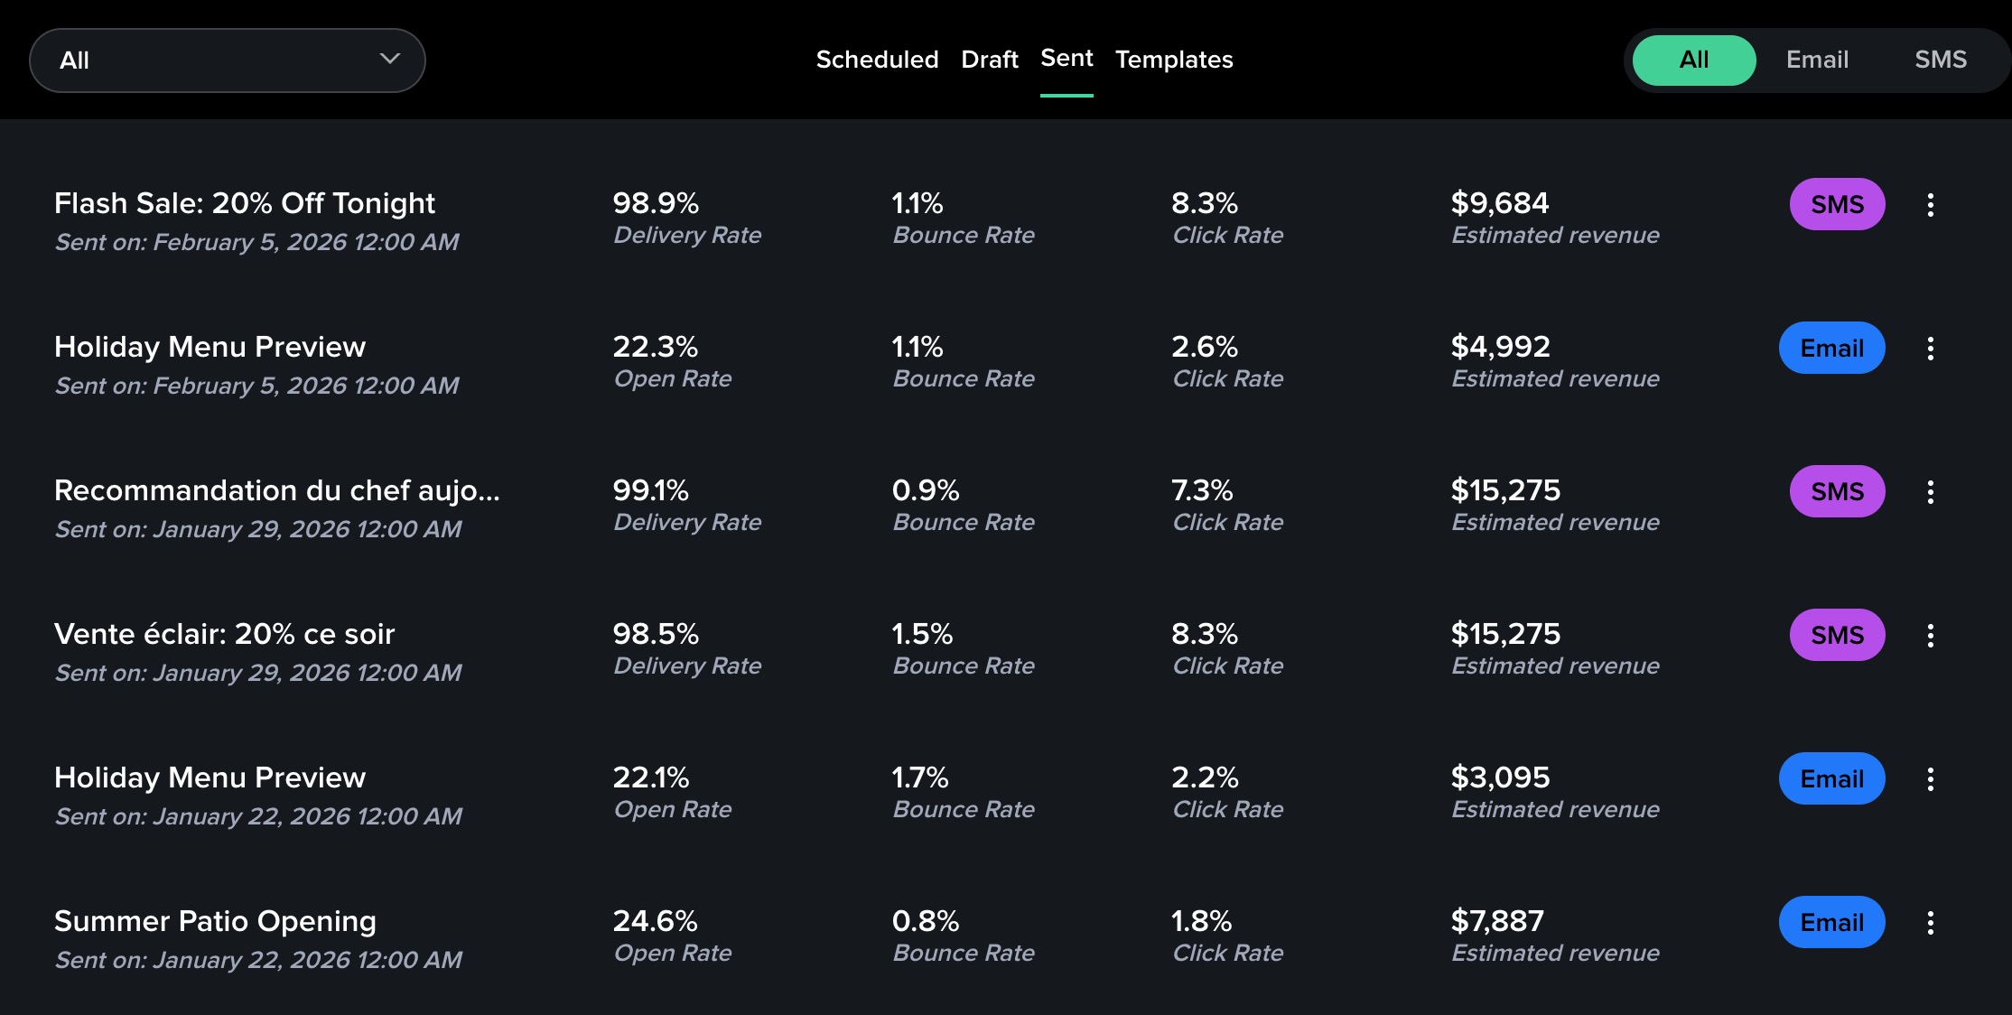Click the SMS badge on Flash Sale row
The image size is (2012, 1015).
(x=1837, y=205)
